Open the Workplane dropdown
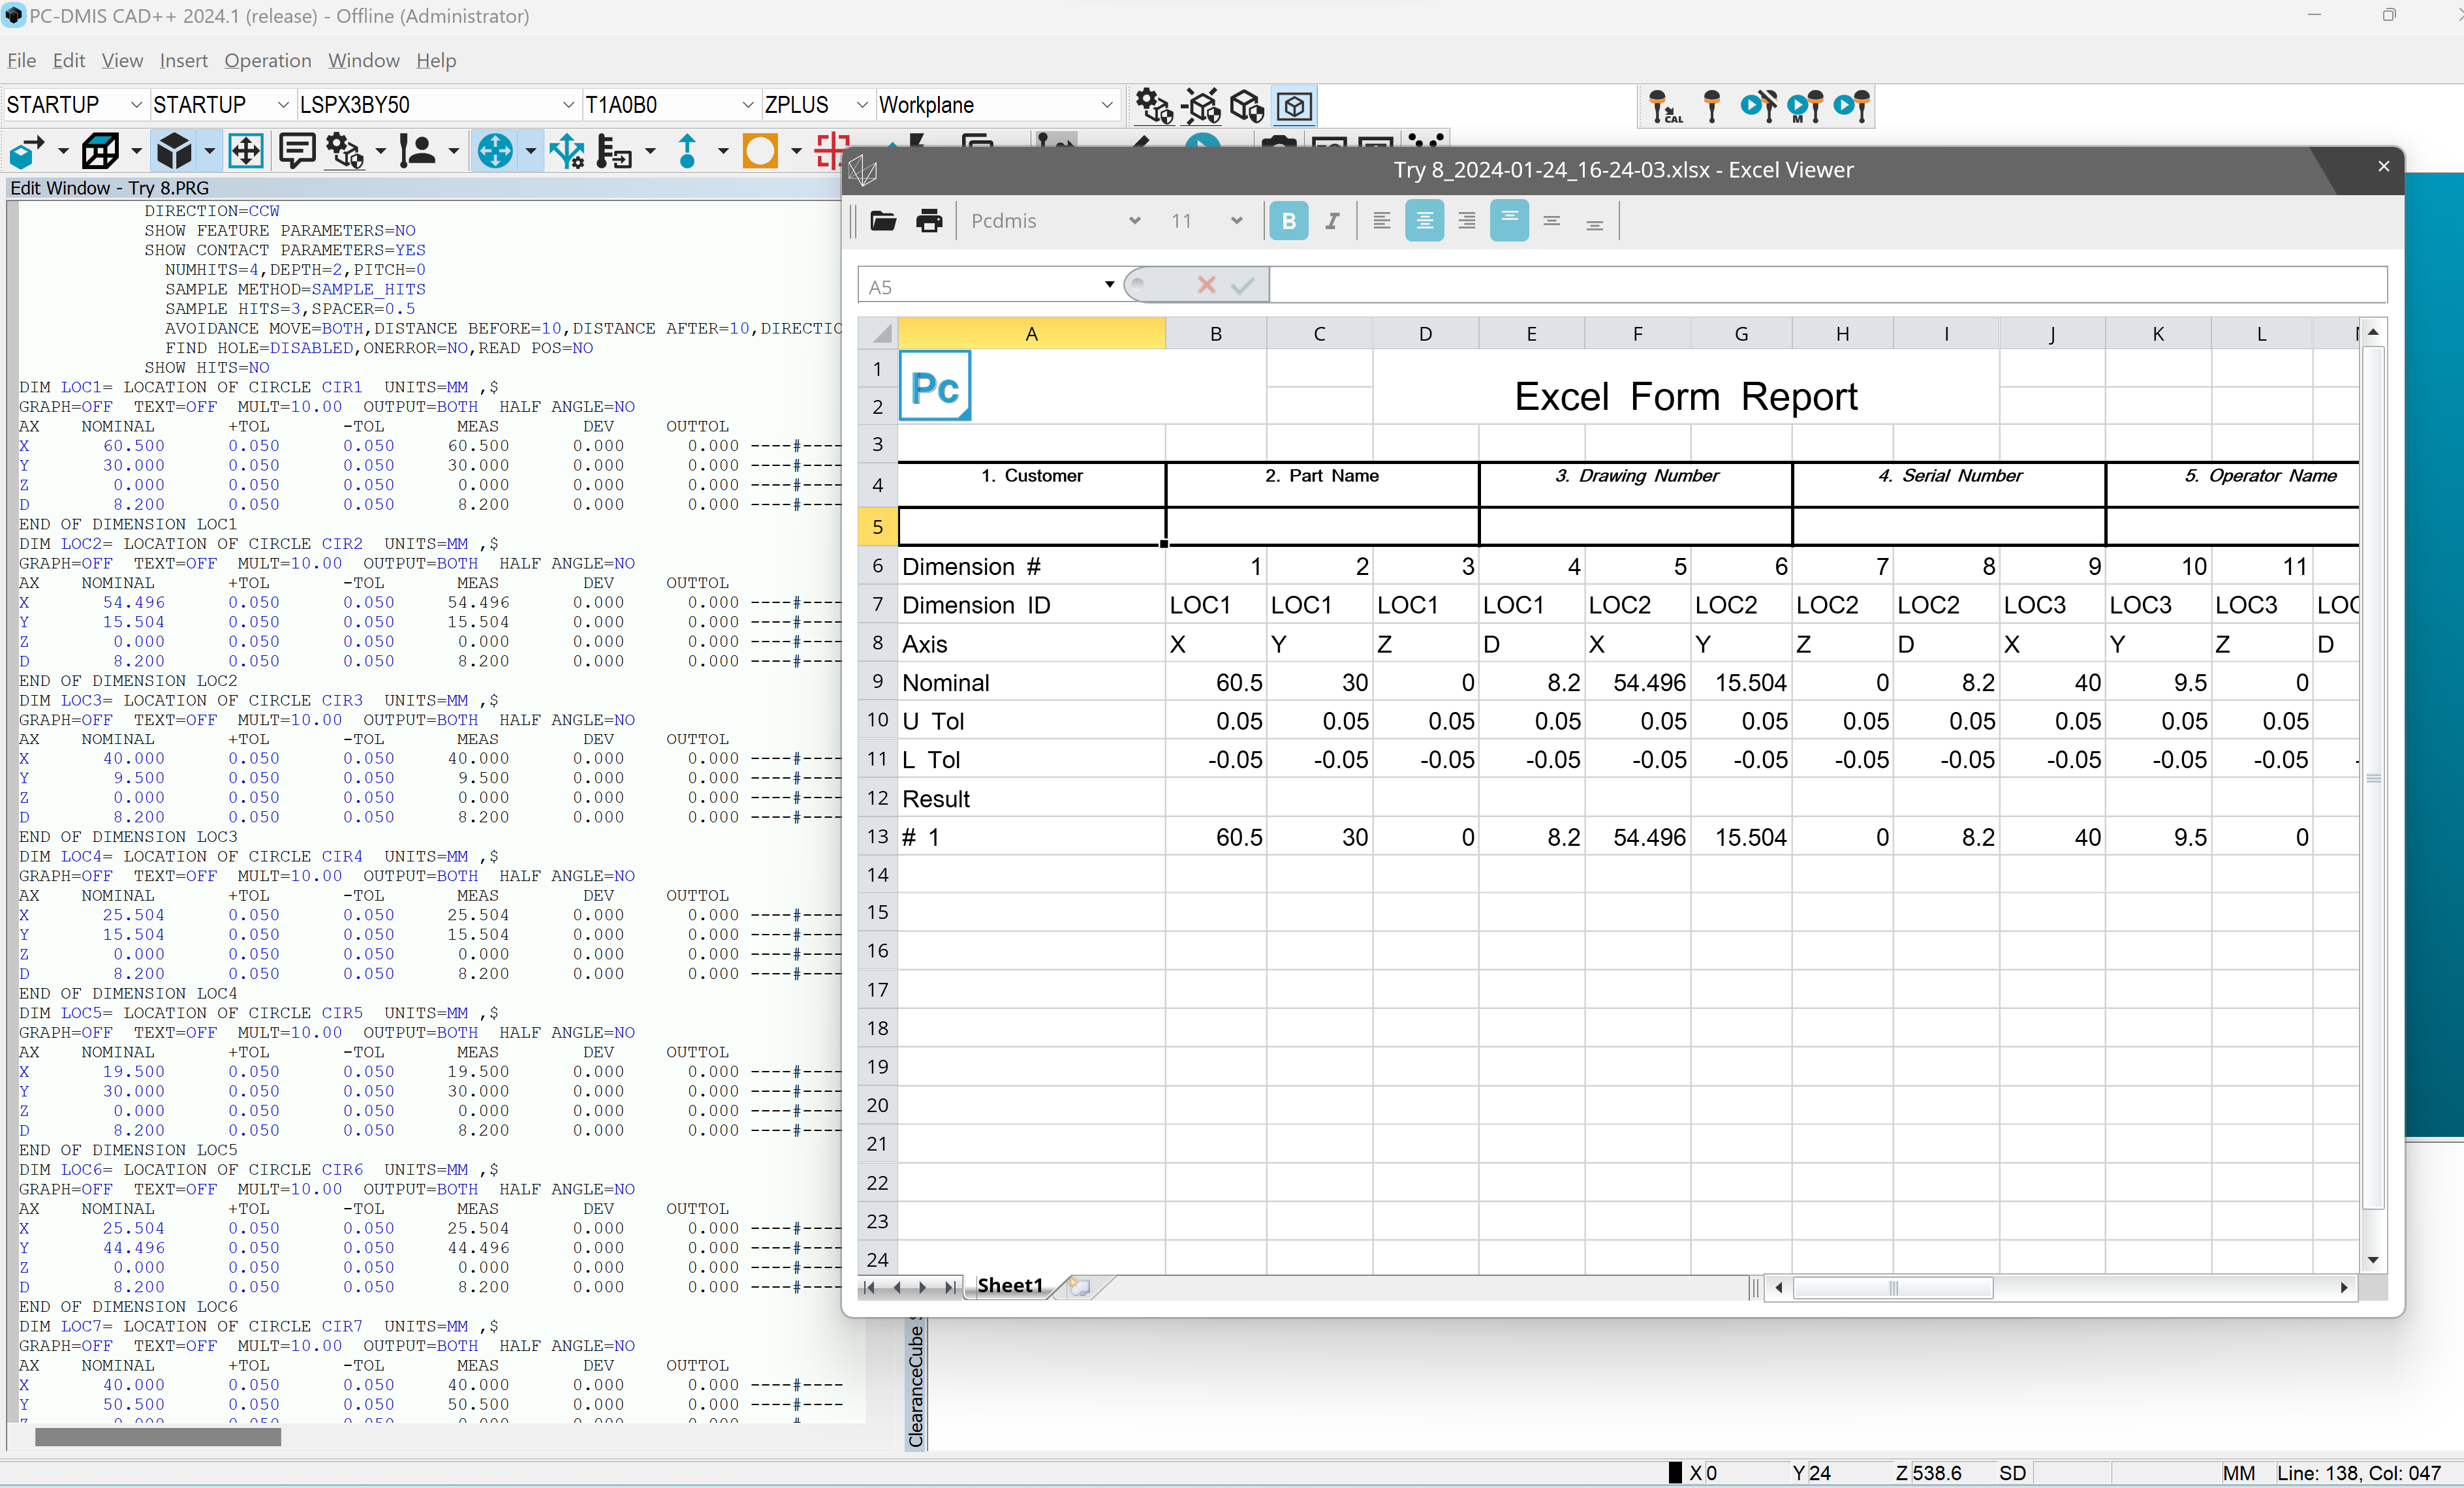This screenshot has width=2464, height=1488. click(x=1106, y=105)
